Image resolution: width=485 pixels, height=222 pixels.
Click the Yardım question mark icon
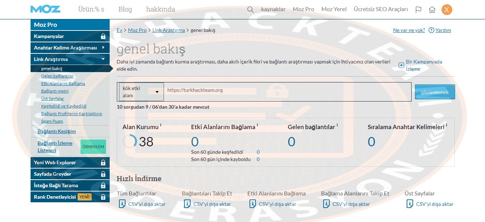[431, 30]
